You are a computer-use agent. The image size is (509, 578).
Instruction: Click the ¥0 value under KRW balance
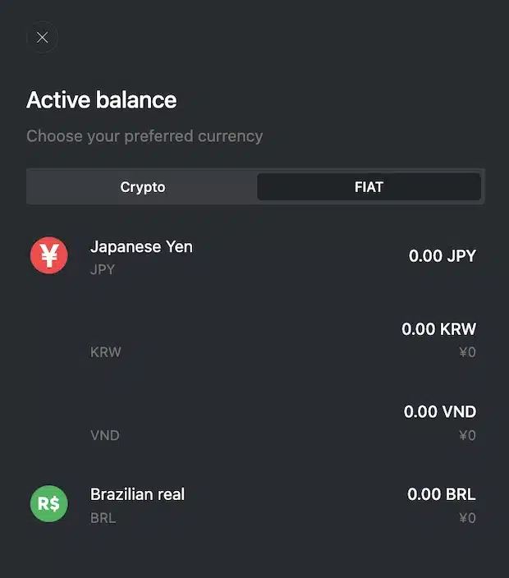point(468,352)
